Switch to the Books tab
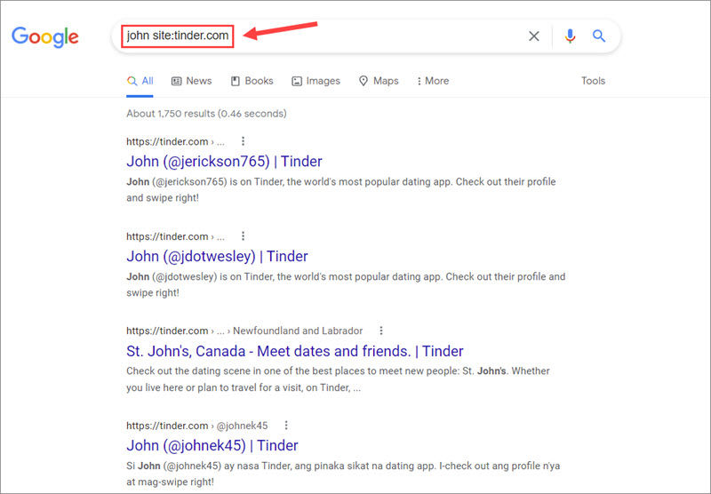Image resolution: width=711 pixels, height=494 pixels. tap(252, 81)
